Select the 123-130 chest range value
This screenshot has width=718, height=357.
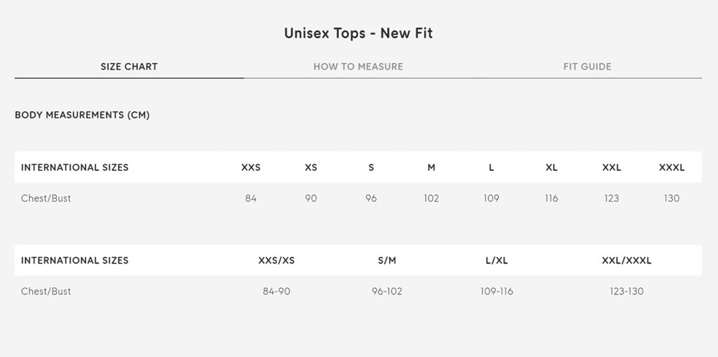coord(627,292)
